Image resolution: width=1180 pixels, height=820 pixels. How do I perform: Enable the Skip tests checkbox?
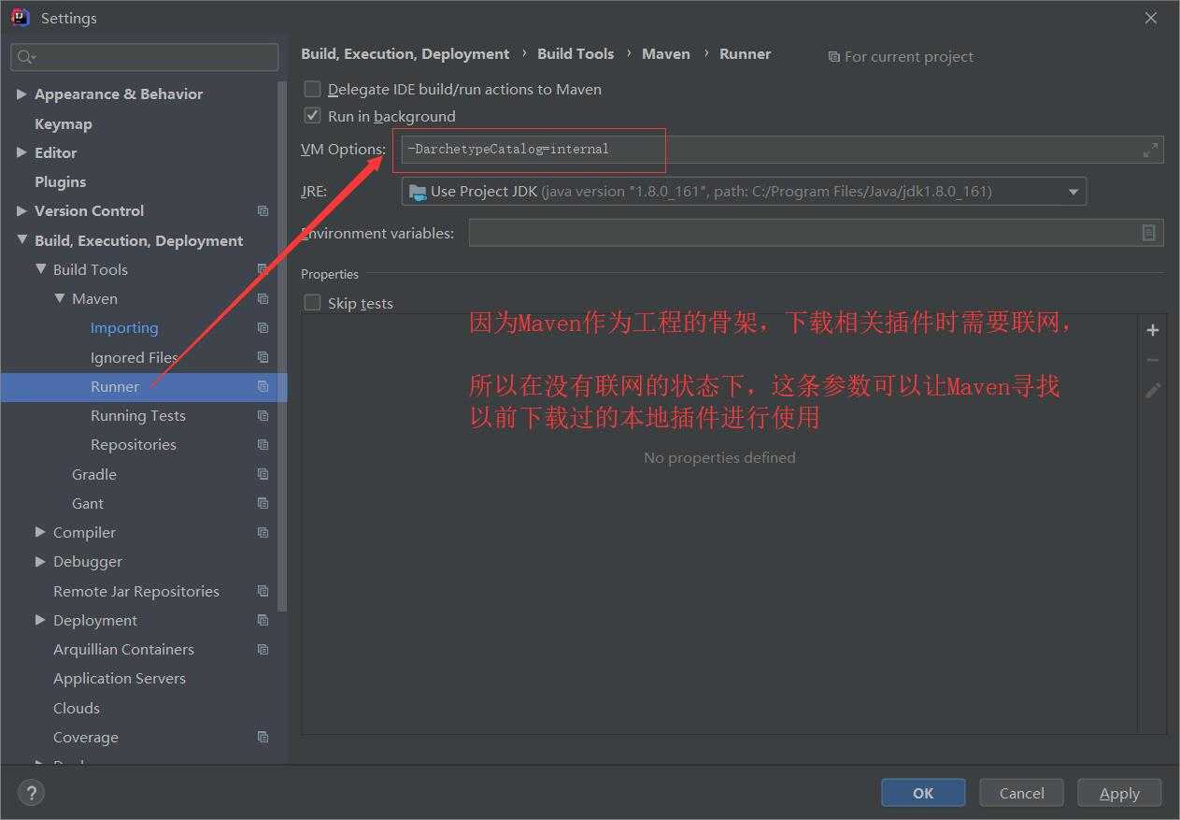[312, 303]
